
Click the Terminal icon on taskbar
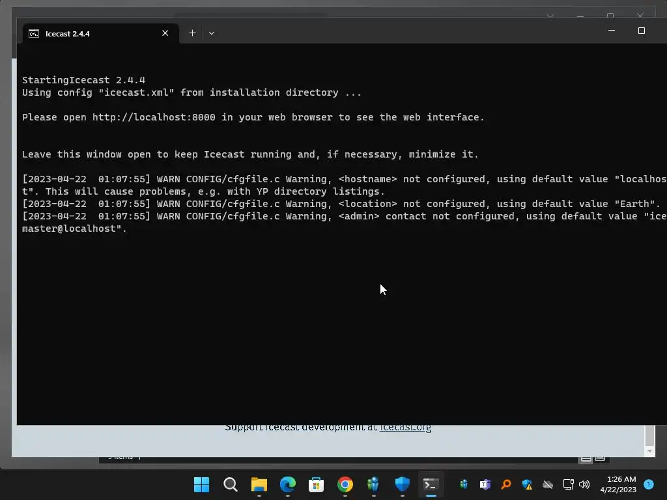point(431,484)
